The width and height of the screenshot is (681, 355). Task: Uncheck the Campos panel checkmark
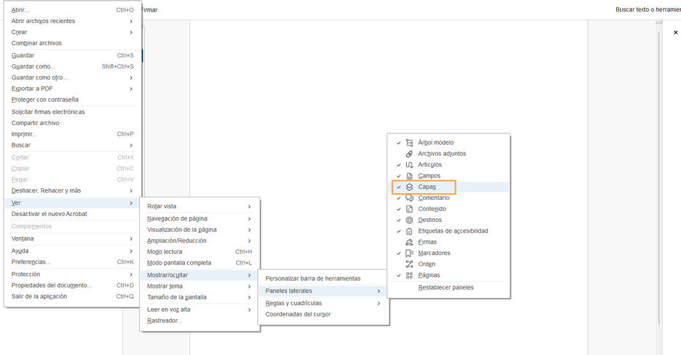pyautogui.click(x=399, y=176)
